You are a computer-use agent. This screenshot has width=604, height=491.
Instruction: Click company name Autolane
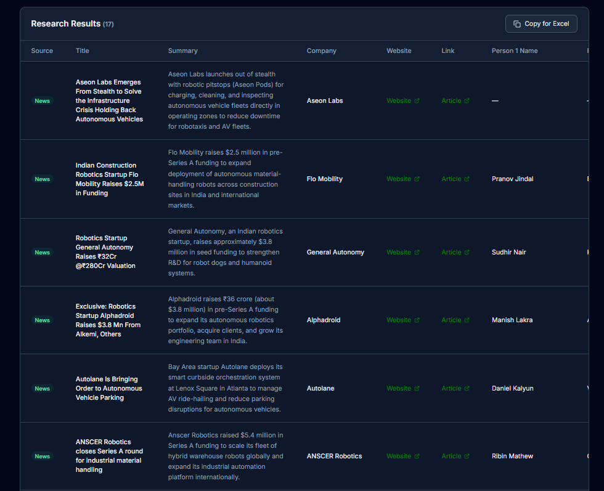tap(320, 389)
